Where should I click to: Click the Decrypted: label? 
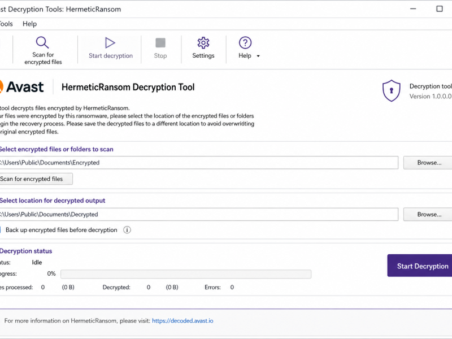(116, 288)
